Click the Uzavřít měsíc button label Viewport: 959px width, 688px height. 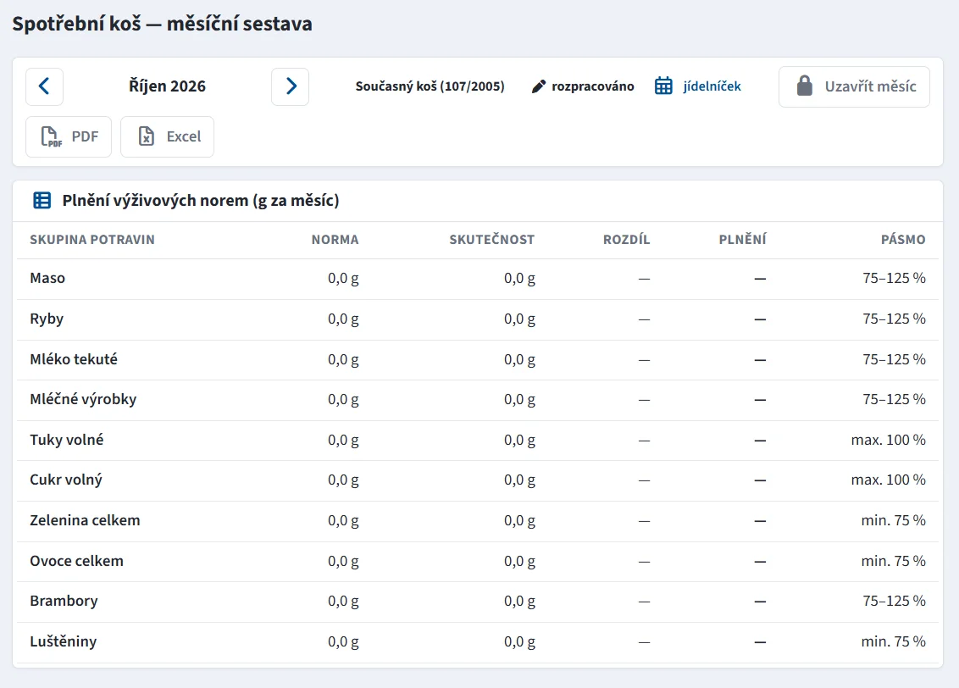pyautogui.click(x=870, y=86)
